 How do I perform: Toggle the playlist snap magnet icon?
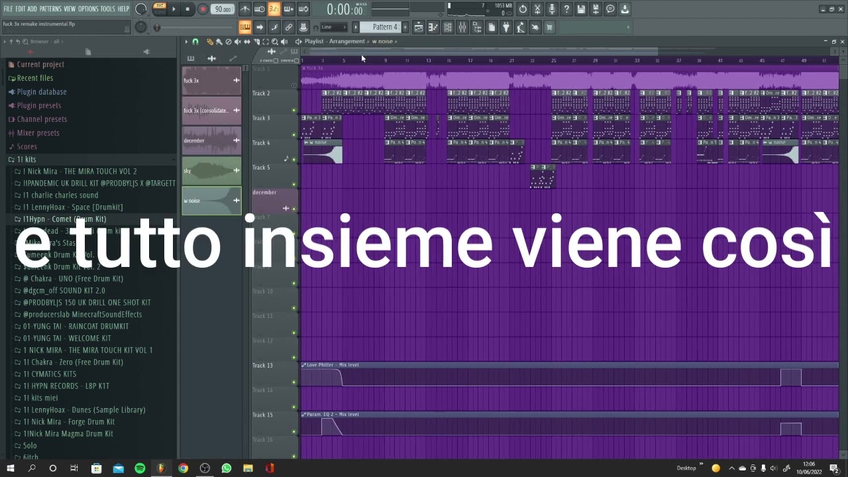tap(195, 42)
